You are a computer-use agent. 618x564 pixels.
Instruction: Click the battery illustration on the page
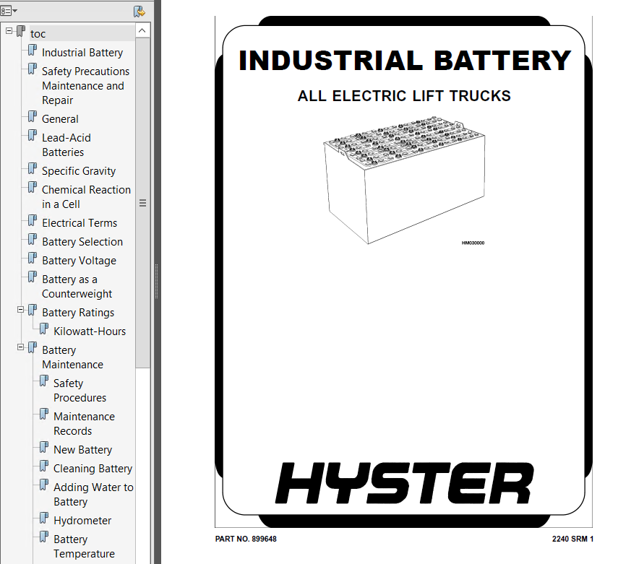pyautogui.click(x=404, y=180)
